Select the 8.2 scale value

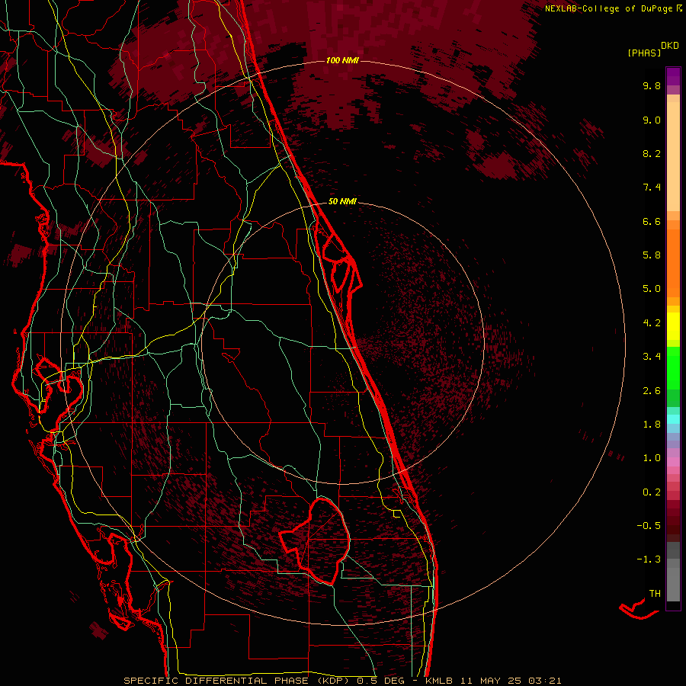[652, 153]
